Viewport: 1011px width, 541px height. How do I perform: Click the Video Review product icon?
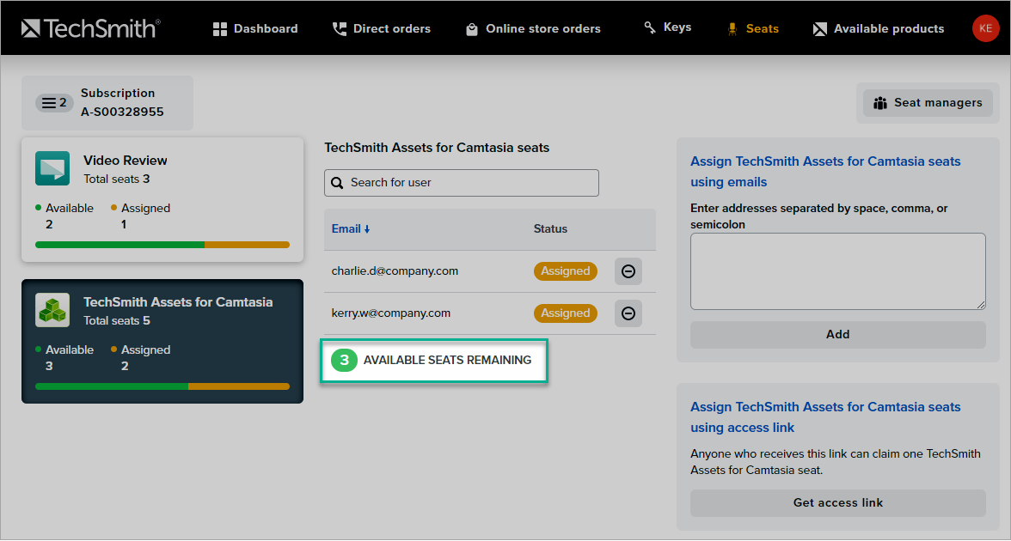(52, 168)
